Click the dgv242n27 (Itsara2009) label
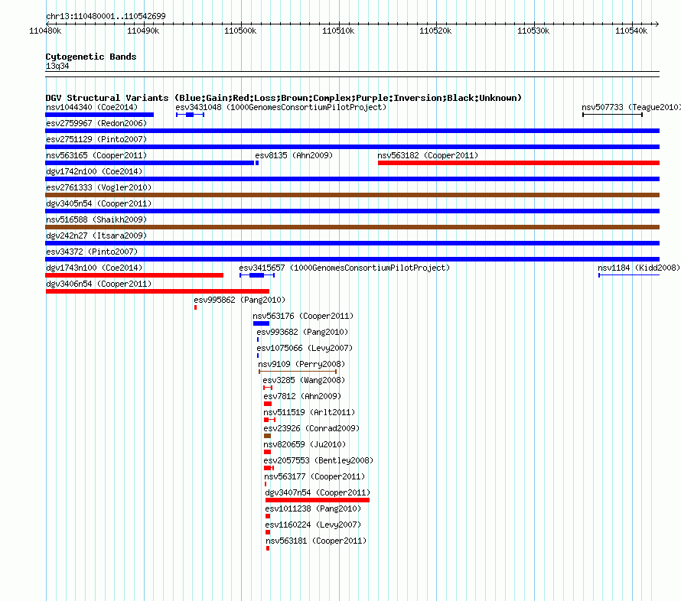This screenshot has width=681, height=601. [x=96, y=236]
